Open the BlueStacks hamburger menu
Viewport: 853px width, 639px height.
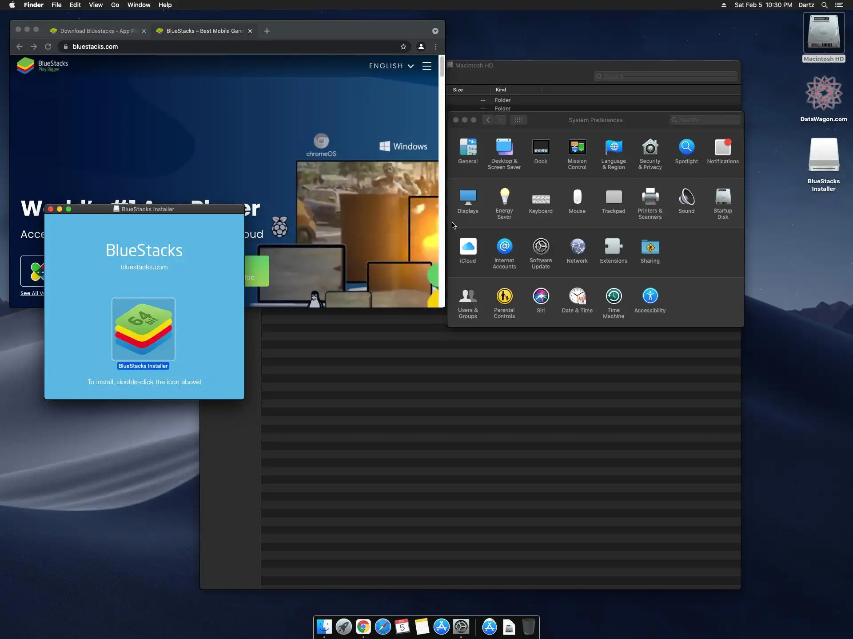(x=426, y=66)
